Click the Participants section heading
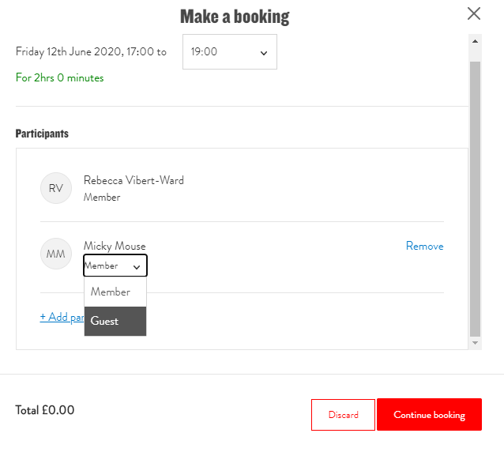Screen dimensions: 504x452 (x=42, y=134)
